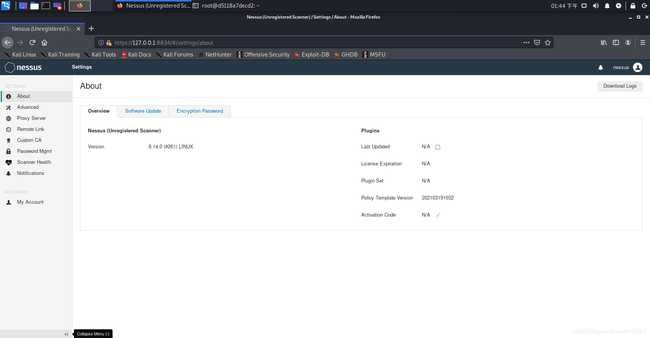Click lock screen icon in tray
Viewport: 650px width, 338px height.
[x=633, y=6]
